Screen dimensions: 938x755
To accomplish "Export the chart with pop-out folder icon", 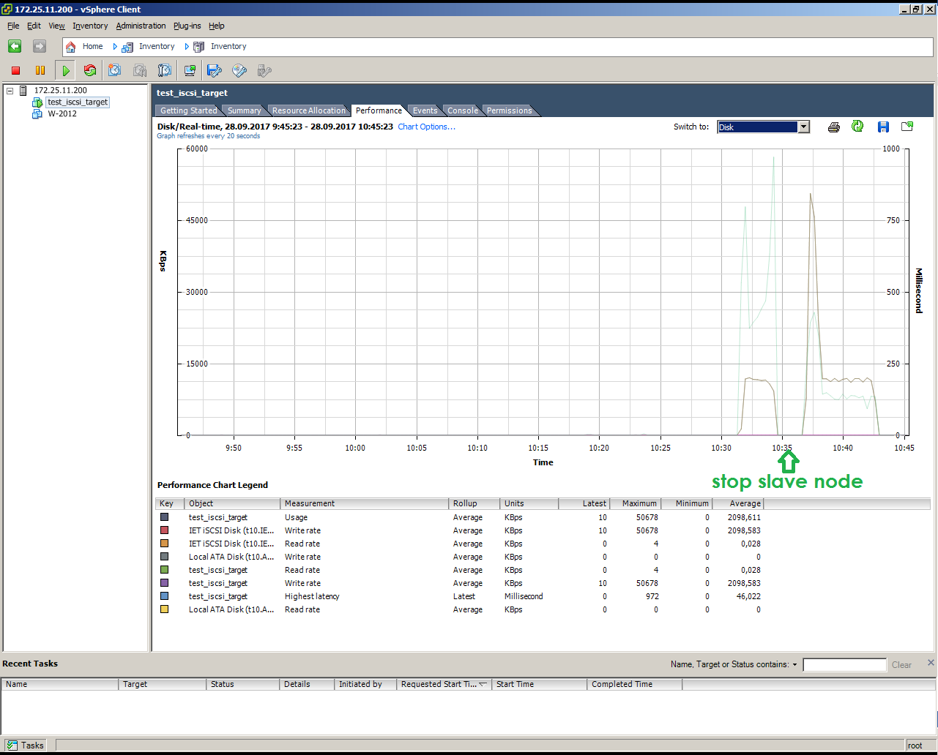I will coord(907,127).
